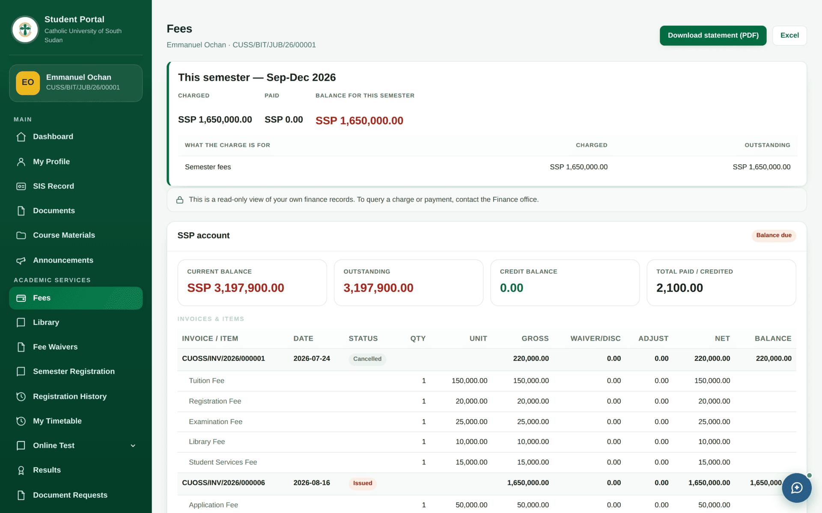Click the Documents file icon
822x513 pixels.
pos(21,211)
